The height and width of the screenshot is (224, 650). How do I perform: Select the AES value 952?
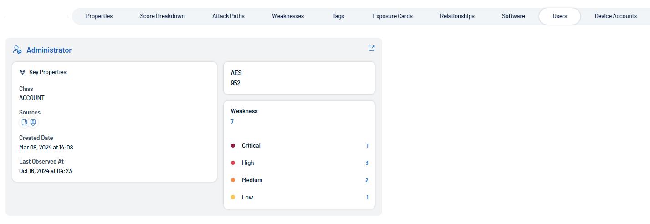(x=235, y=83)
